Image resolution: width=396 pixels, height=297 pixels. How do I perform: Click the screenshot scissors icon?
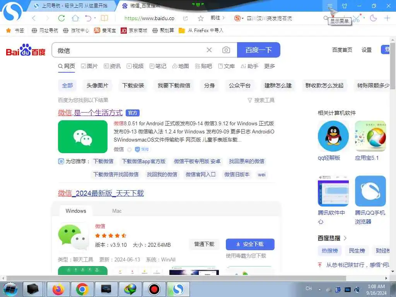click(356, 19)
